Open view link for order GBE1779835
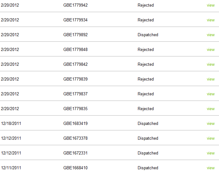Image resolution: width=219 pixels, height=174 pixels. [x=210, y=109]
